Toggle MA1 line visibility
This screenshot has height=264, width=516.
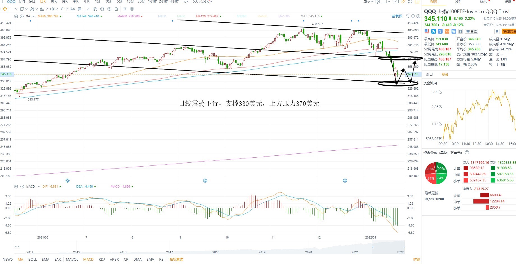(x=311, y=16)
